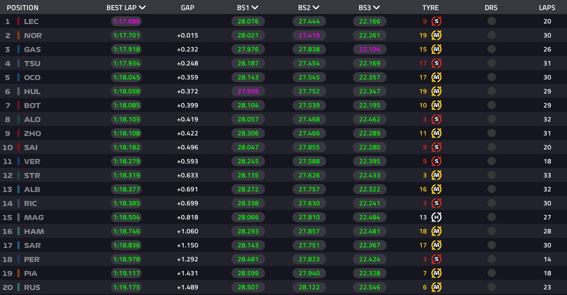Click Russell's medium tyre icon
Image resolution: width=567 pixels, height=295 pixels.
tap(436, 287)
